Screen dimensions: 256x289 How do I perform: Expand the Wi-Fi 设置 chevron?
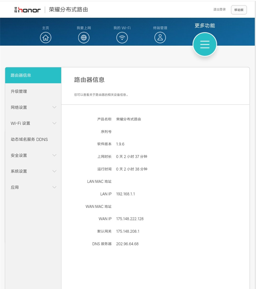point(54,123)
